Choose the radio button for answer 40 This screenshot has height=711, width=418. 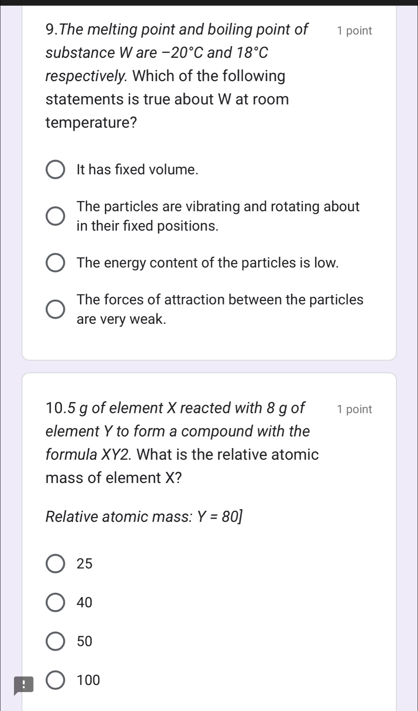click(55, 602)
